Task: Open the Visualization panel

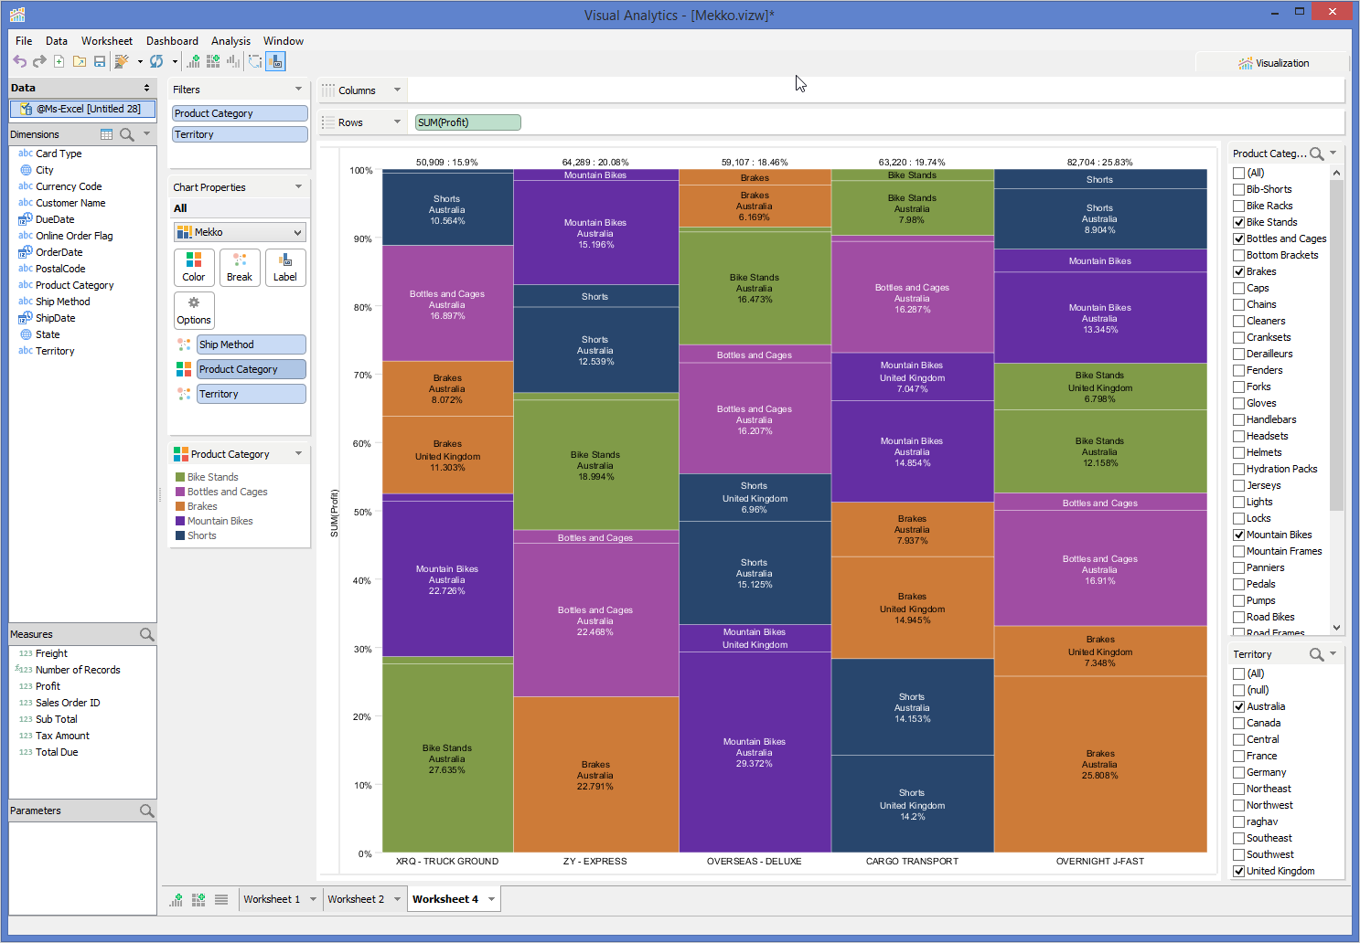Action: tap(1273, 63)
